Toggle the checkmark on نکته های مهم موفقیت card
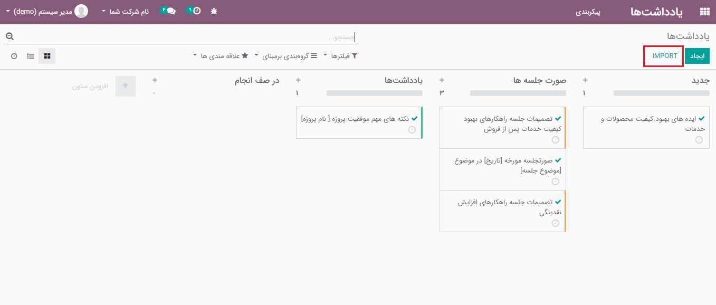Image resolution: width=716 pixels, height=305 pixels. point(415,119)
